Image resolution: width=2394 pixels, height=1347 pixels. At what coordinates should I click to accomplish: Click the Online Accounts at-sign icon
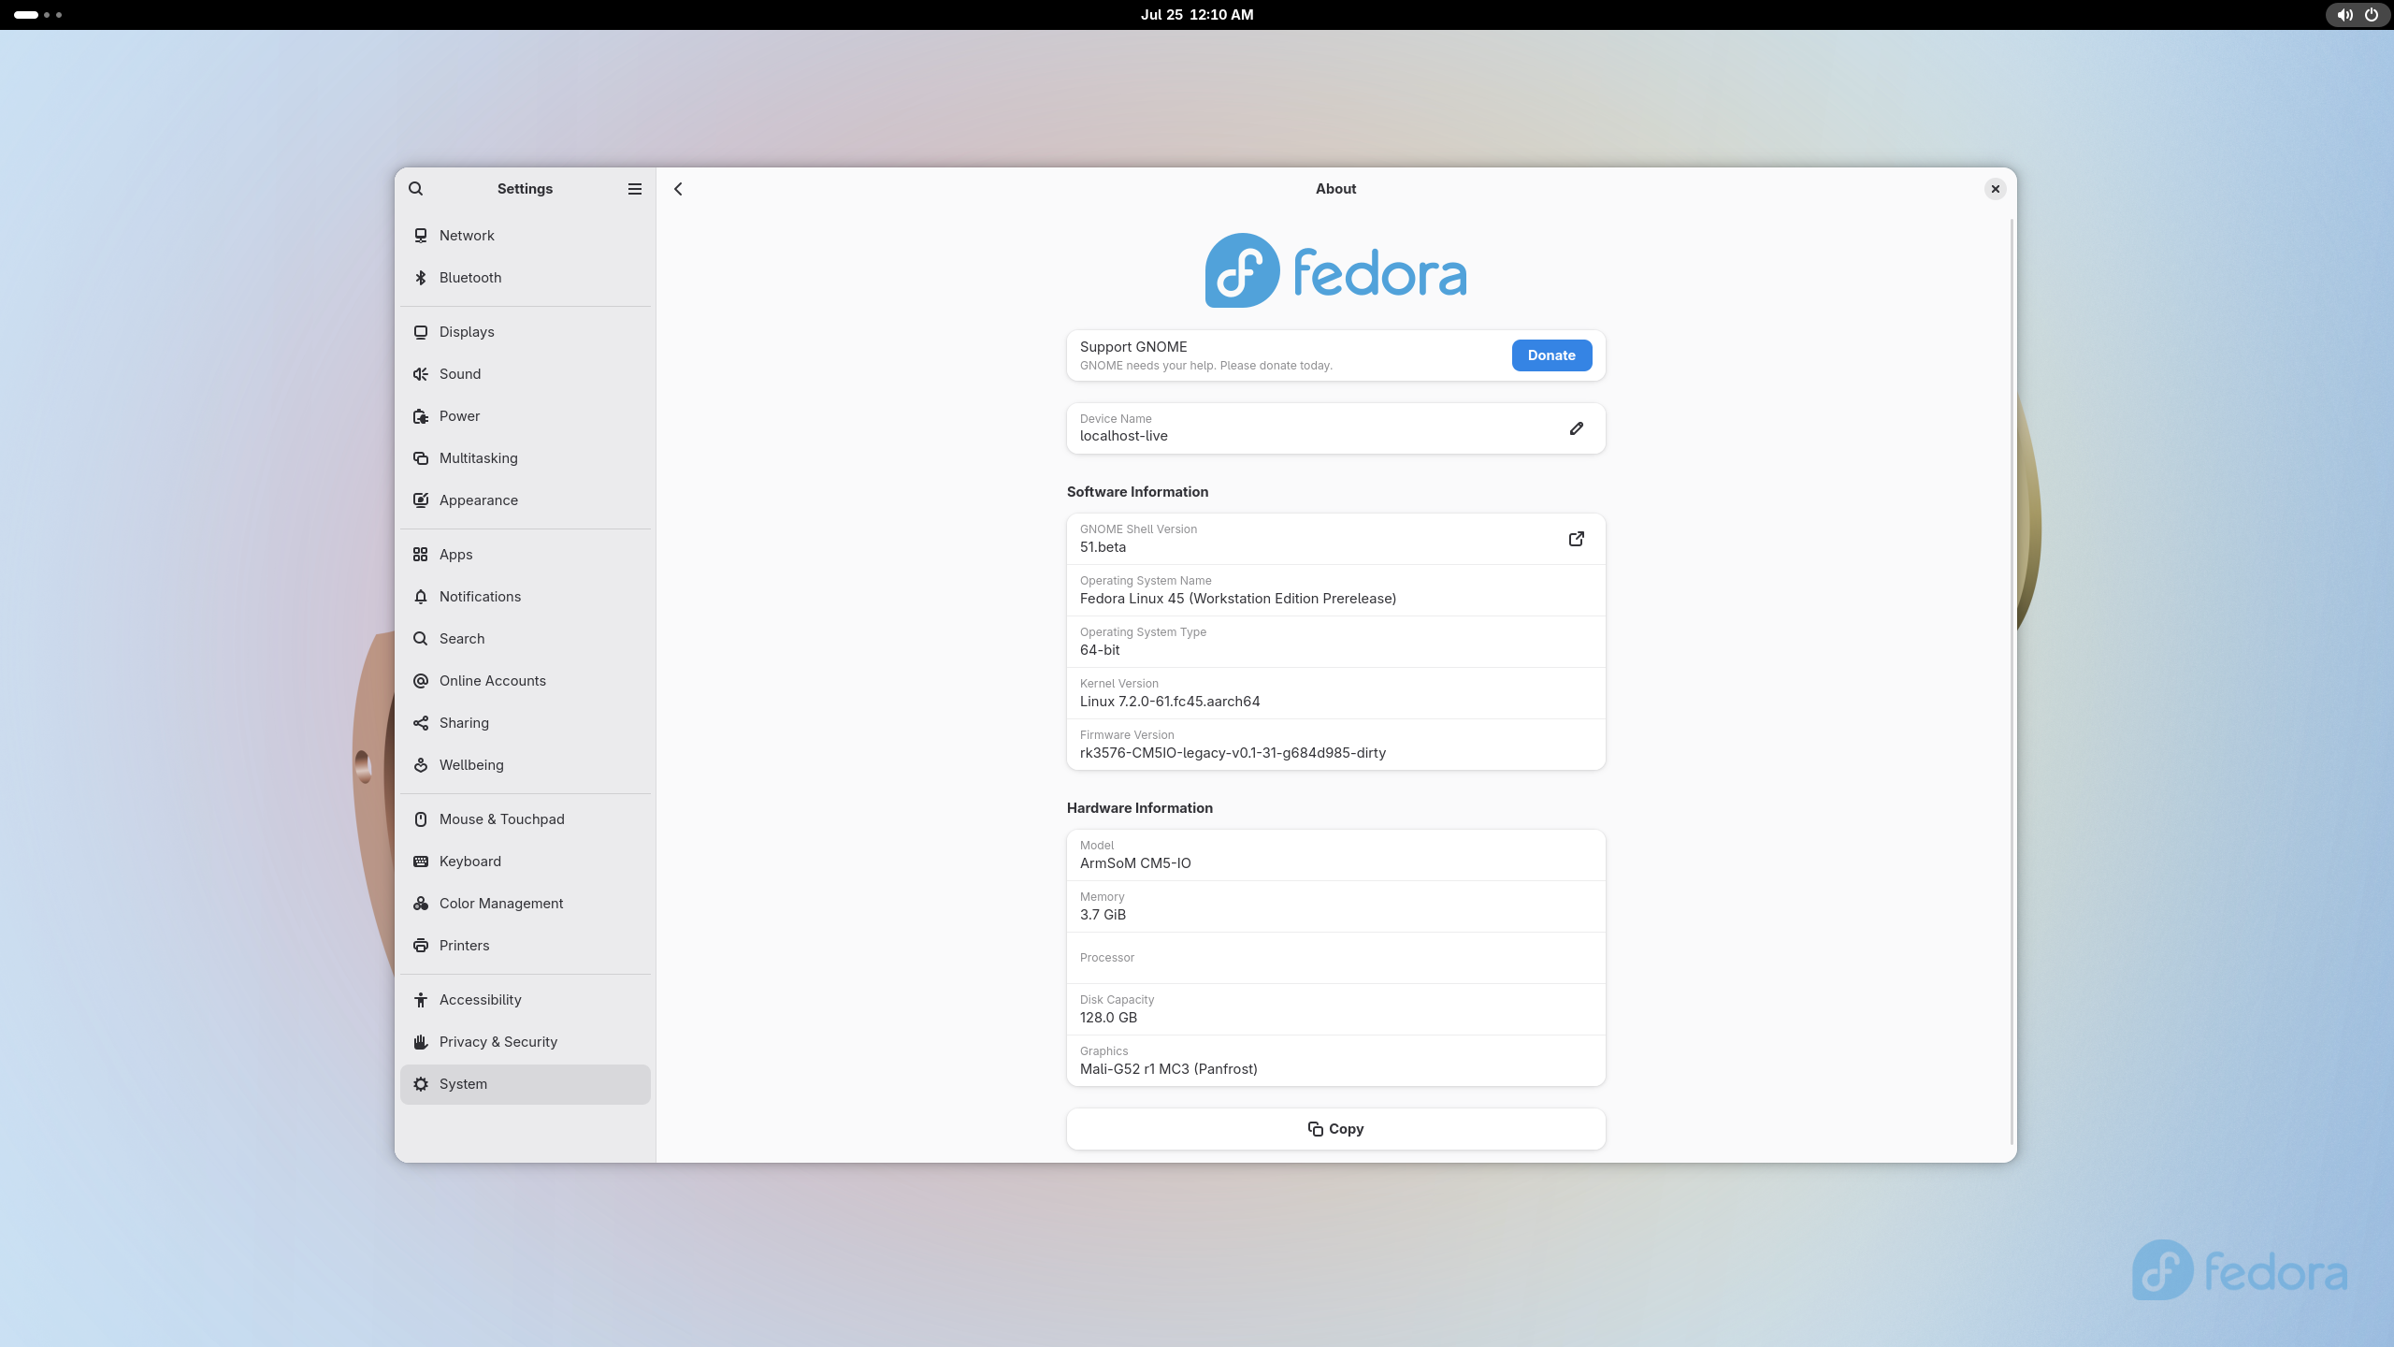421,681
